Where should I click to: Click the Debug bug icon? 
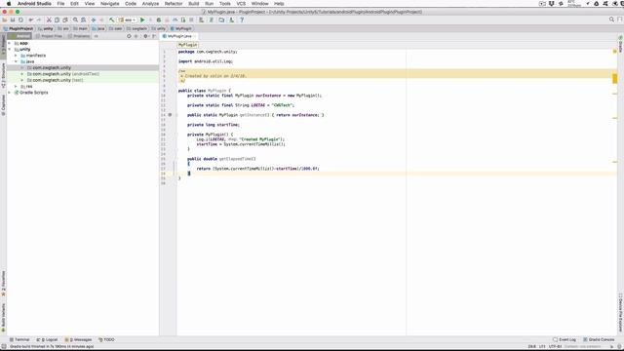click(159, 19)
